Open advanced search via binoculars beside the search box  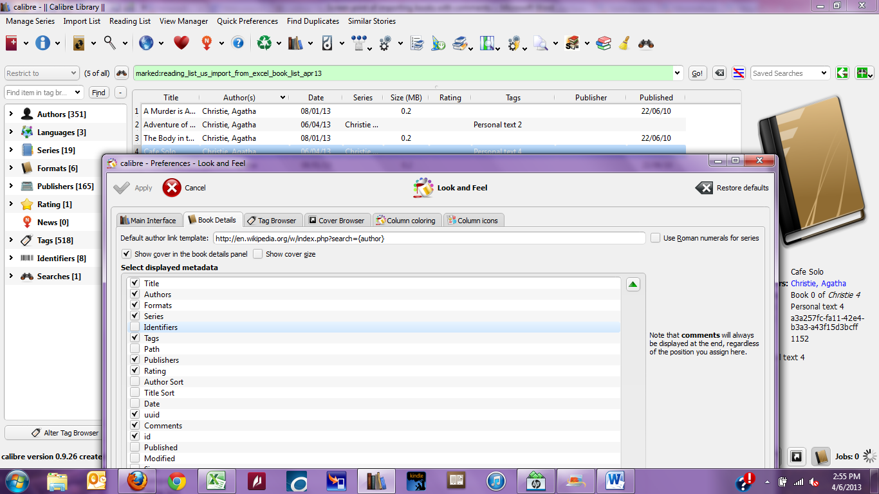[122, 73]
